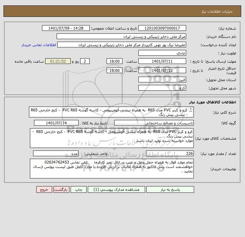
Task: Click the price validity time field 16:00
Action: click(114, 70)
